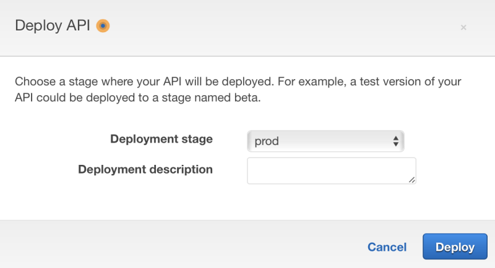Close the Deploy API dialog with X

tap(463, 27)
